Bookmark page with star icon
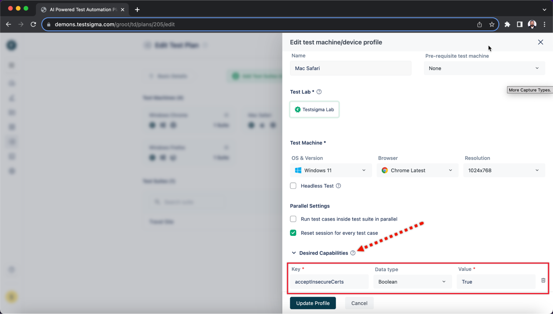This screenshot has width=553, height=314. tap(492, 24)
